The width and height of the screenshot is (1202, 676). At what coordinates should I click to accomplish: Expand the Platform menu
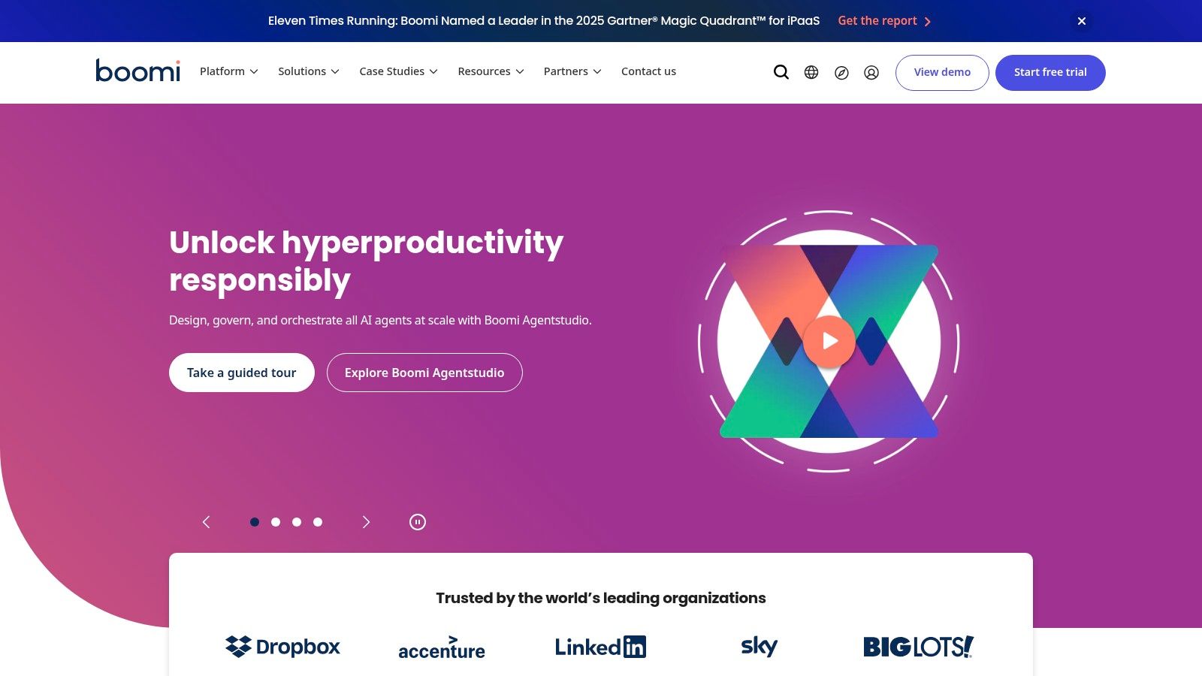point(229,71)
